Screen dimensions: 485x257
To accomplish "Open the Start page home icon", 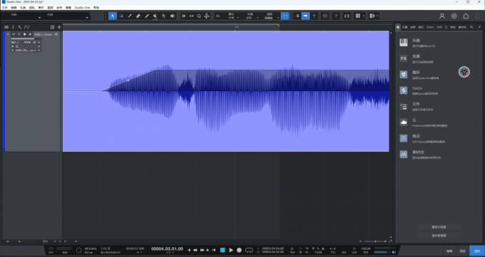I will pos(466,16).
